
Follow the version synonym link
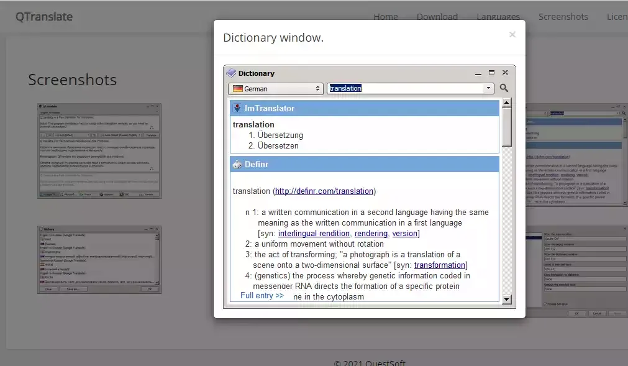tap(404, 234)
